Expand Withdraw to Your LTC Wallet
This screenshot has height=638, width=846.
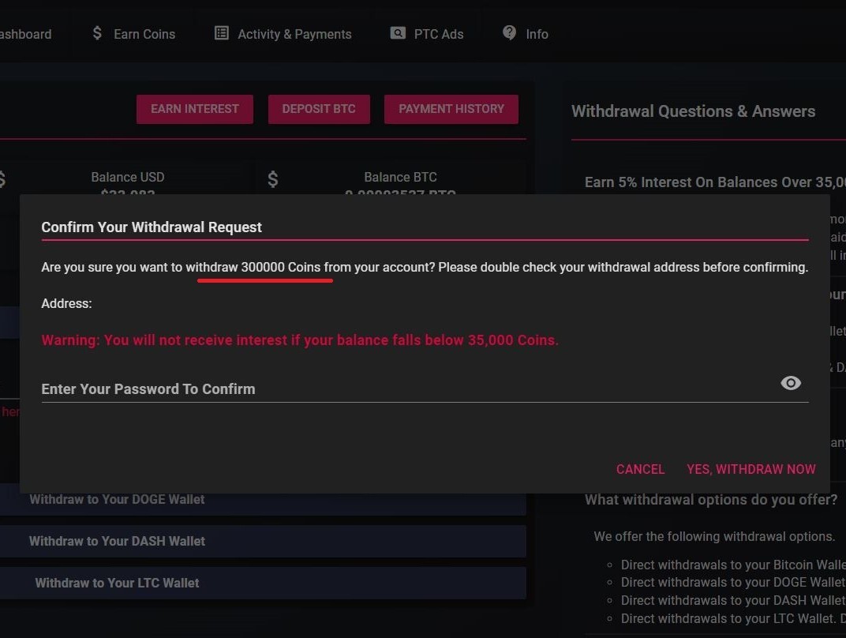coord(263,583)
